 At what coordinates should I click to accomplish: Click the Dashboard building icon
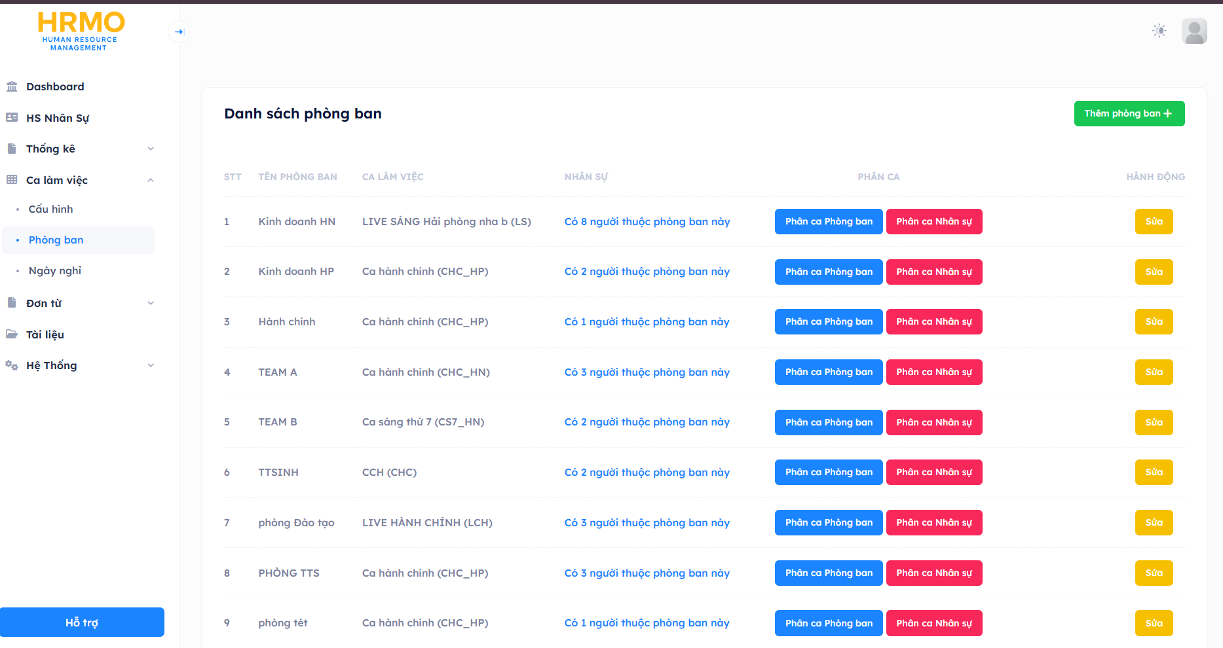(x=12, y=86)
